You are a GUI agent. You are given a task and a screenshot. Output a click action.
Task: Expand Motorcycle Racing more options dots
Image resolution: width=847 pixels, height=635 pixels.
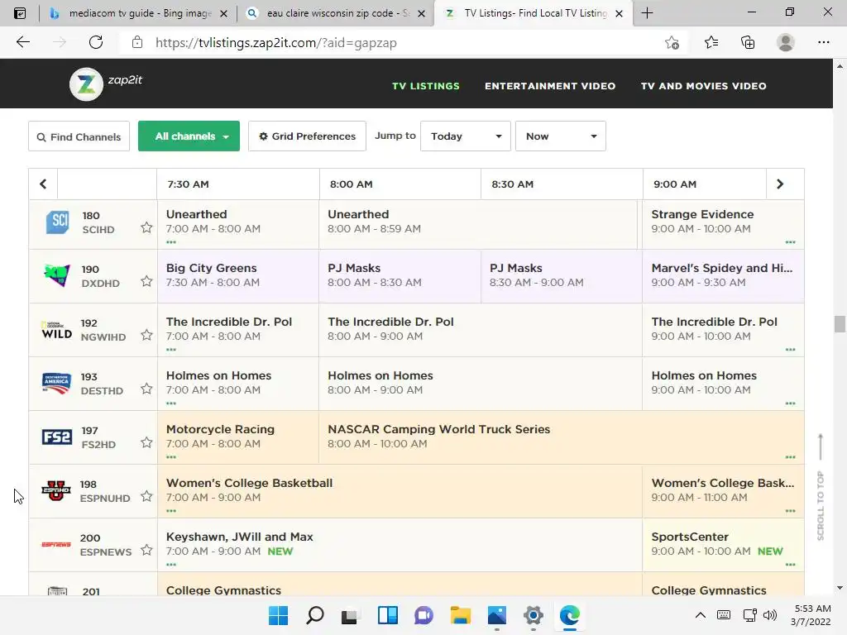tap(171, 457)
